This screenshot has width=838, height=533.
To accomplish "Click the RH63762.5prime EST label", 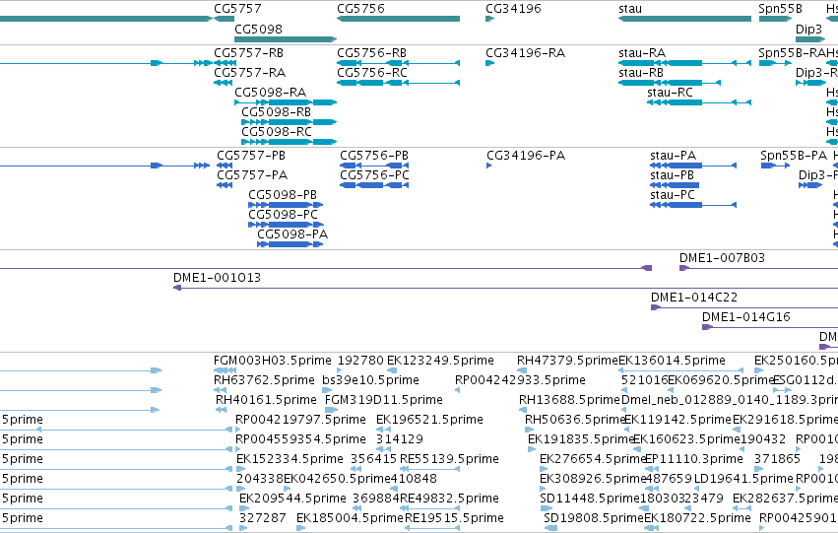I will coord(264,380).
